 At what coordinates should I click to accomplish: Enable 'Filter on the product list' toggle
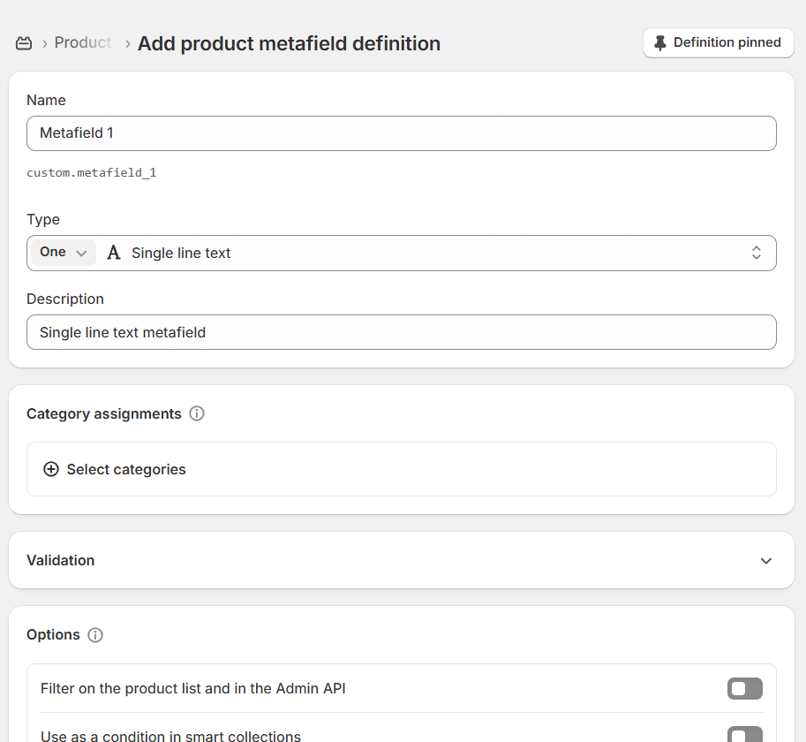(744, 688)
